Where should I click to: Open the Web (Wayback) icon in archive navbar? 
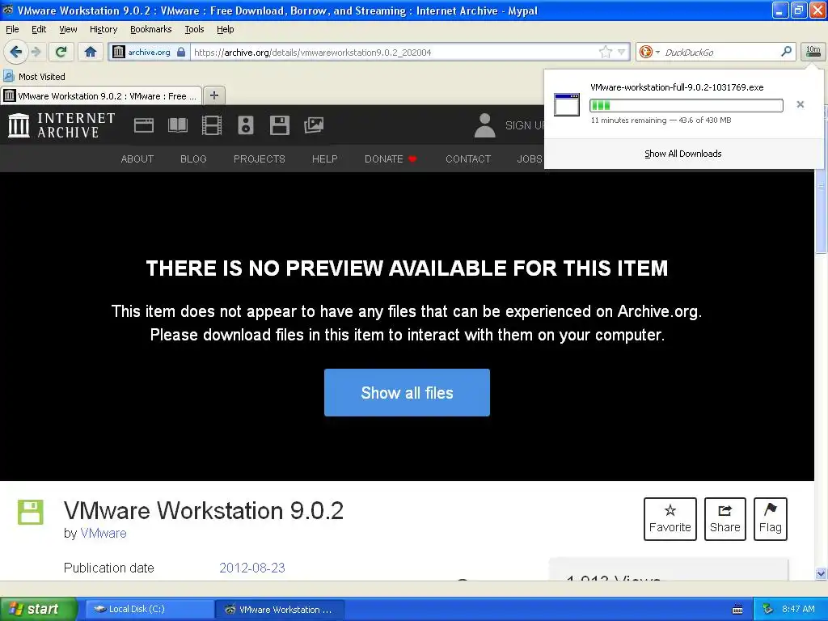coord(144,125)
